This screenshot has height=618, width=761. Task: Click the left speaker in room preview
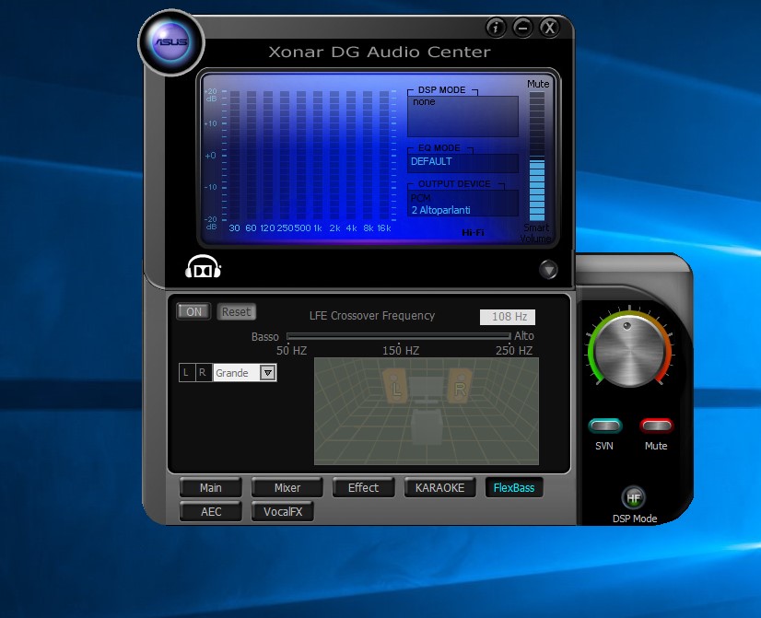pyautogui.click(x=395, y=386)
